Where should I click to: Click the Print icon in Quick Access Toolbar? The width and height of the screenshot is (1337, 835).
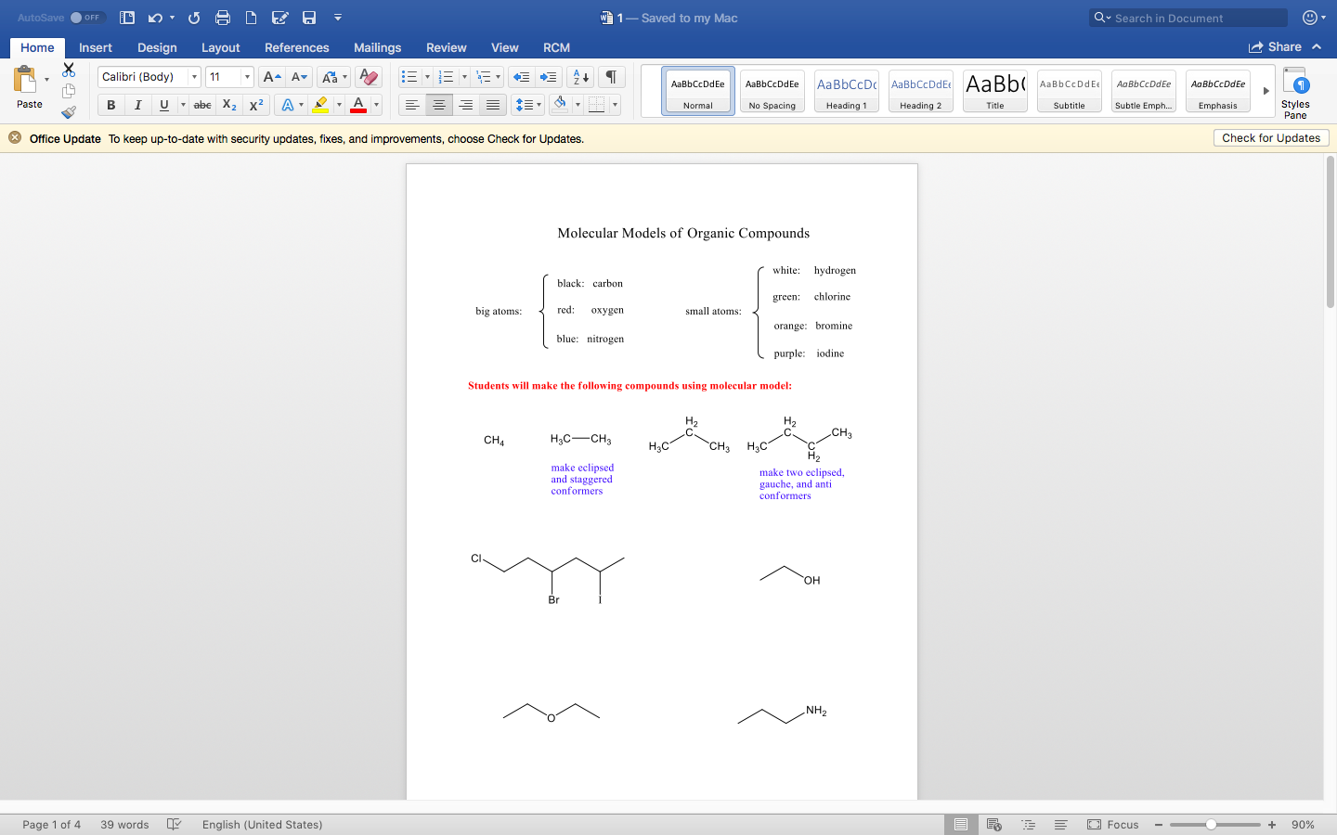[x=222, y=17]
